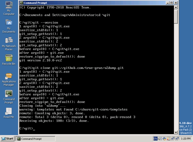The image size is (193, 142).
Task: Click the 'Cloning into 'v2dump'...' line
Action: click(42, 106)
